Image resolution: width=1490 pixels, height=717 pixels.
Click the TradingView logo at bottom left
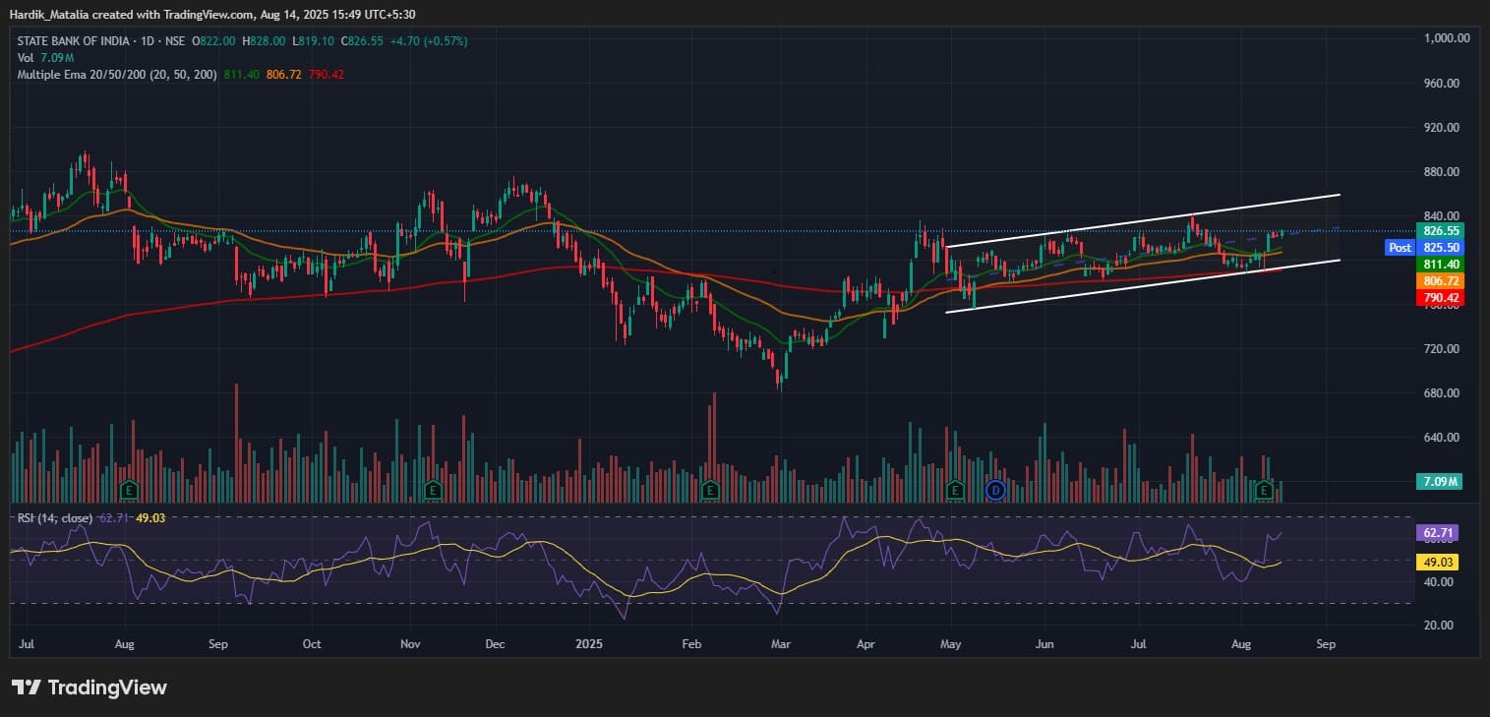(x=89, y=687)
